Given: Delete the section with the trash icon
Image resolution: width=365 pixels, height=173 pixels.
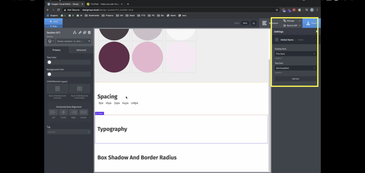Looking at the screenshot, I should [x=89, y=33].
